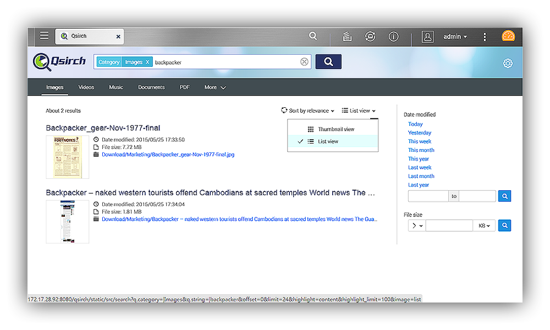Open the Backpacker naked western tourists result title
This screenshot has width=550, height=330.
[x=211, y=193]
